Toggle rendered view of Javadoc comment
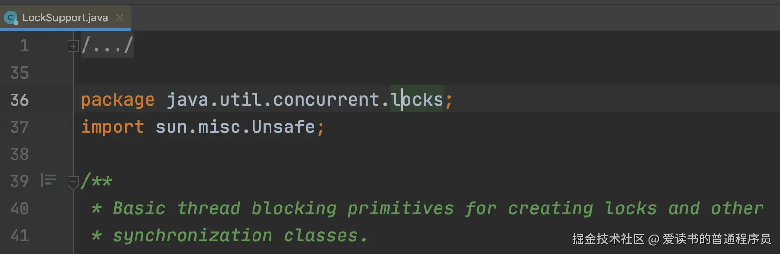780x254 pixels. tap(48, 180)
